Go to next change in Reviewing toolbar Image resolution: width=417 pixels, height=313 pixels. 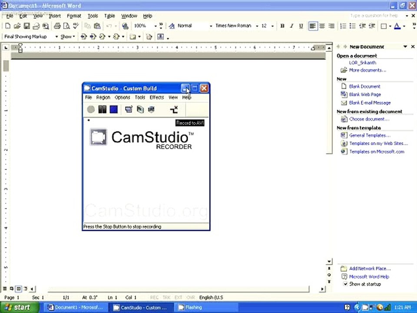pos(93,37)
